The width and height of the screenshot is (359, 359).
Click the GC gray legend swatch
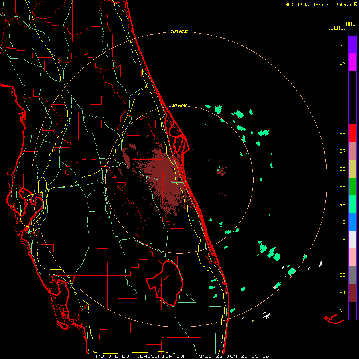(352, 275)
